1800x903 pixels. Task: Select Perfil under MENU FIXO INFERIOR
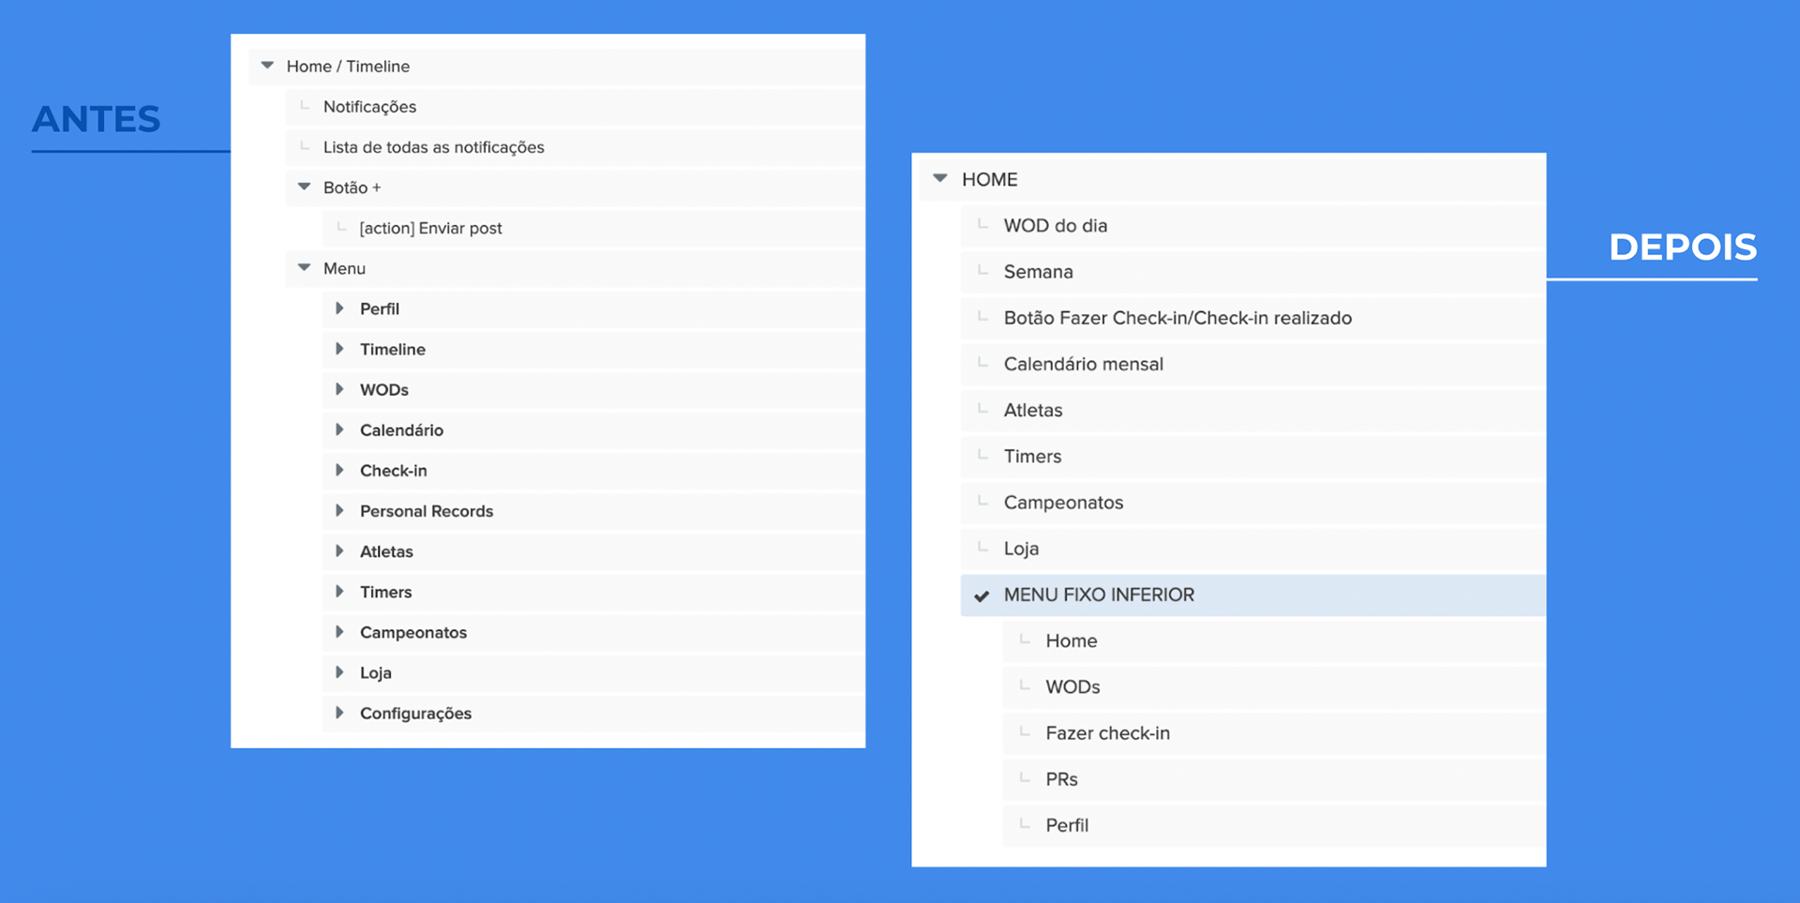(x=1274, y=825)
